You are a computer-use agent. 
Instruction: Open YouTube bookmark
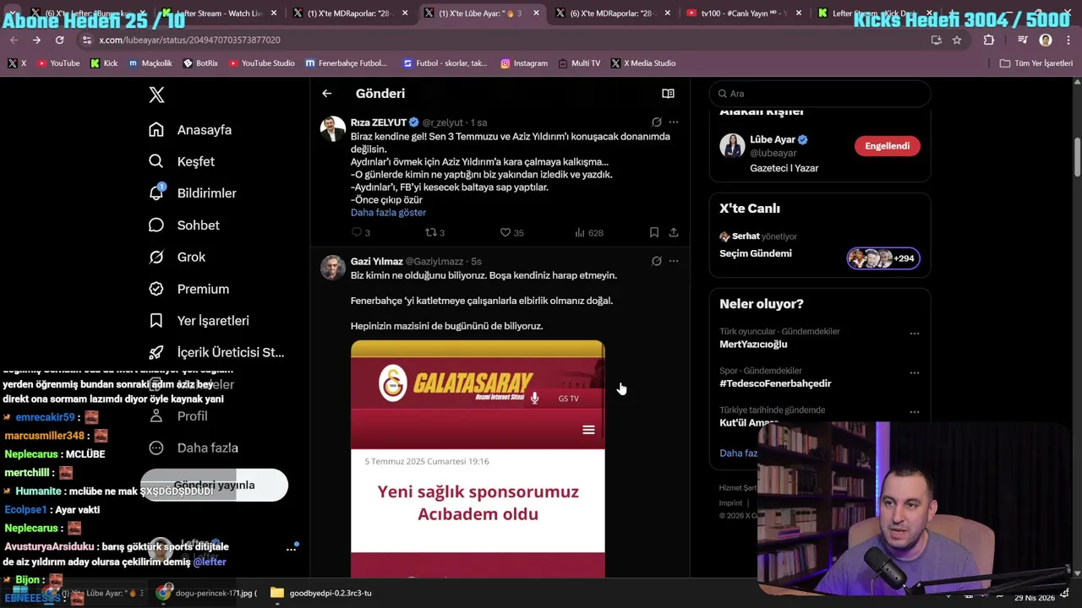(58, 63)
